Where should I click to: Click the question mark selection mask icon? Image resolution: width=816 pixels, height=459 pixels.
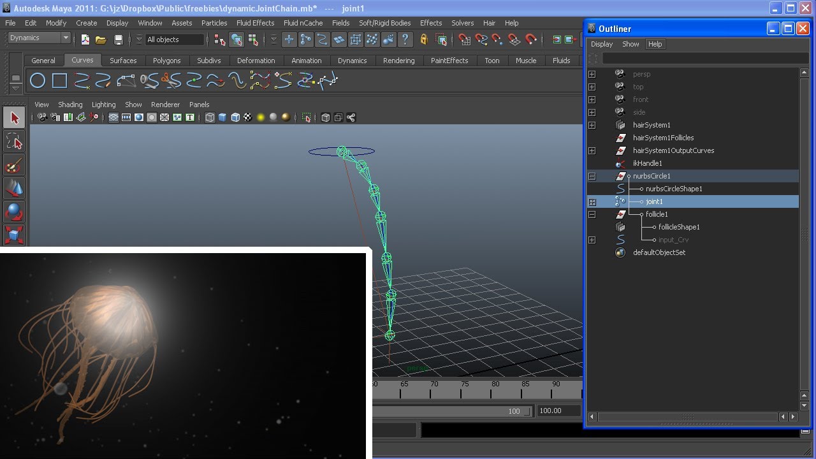[x=405, y=40]
